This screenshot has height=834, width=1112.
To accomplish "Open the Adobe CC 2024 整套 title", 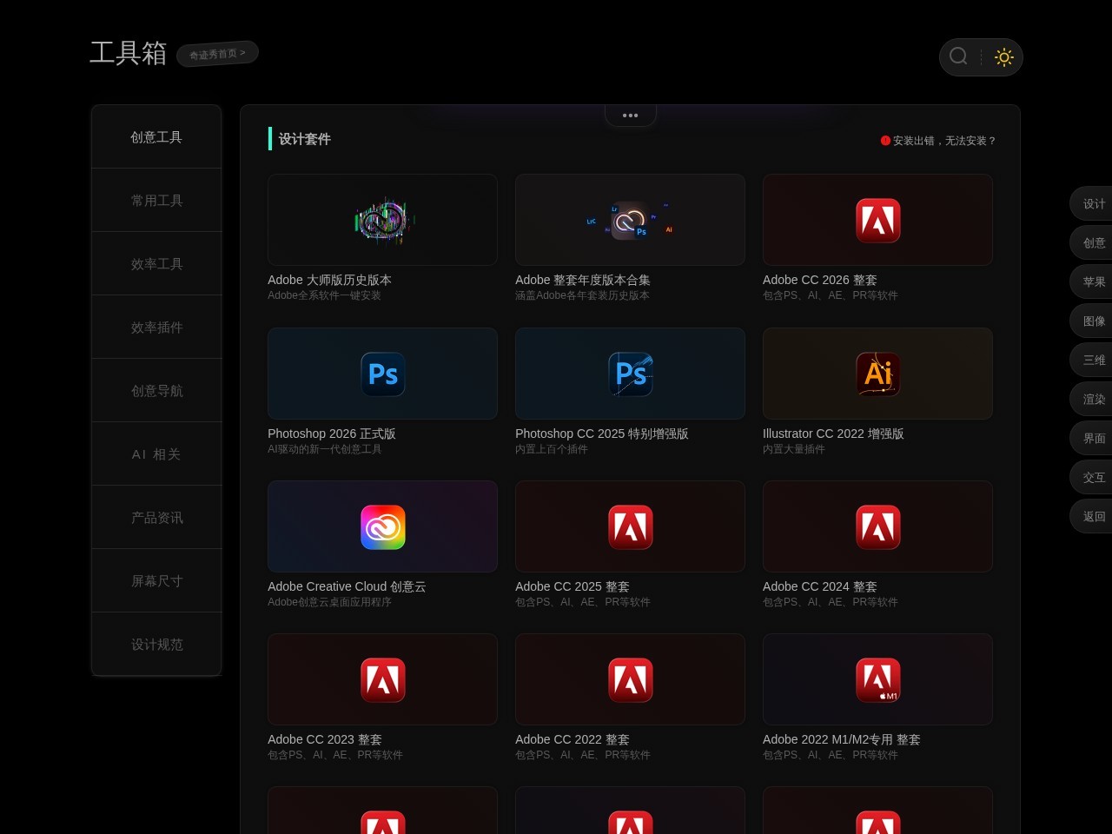I will 820,586.
